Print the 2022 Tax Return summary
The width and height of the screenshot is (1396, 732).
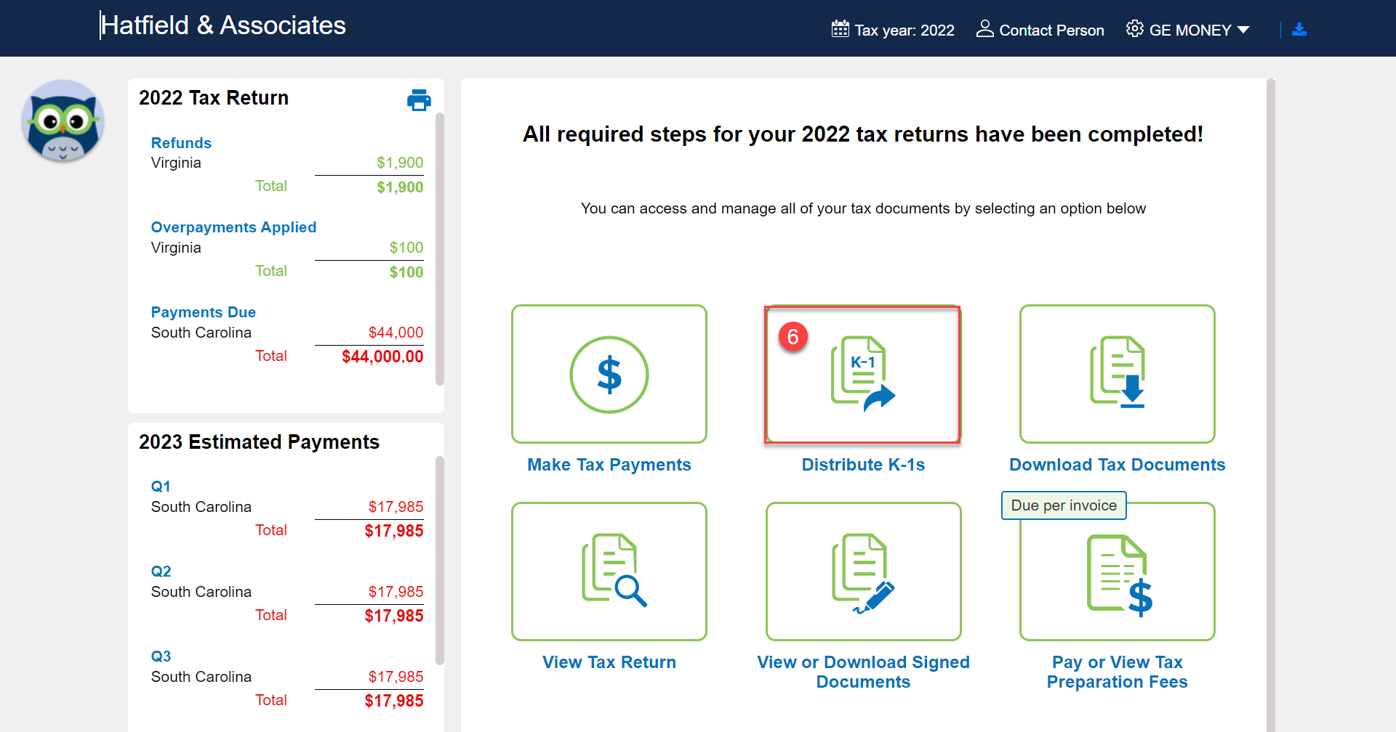pos(419,100)
